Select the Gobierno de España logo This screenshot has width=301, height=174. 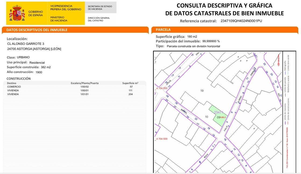click(x=27, y=13)
